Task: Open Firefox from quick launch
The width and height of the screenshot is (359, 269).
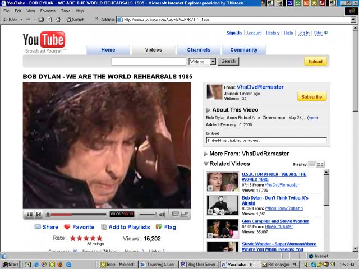Action: pos(60,265)
